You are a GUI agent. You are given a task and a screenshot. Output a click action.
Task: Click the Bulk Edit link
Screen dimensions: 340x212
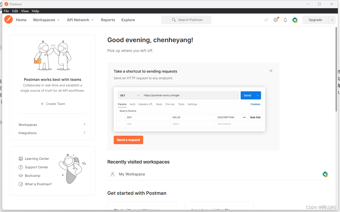(x=256, y=117)
